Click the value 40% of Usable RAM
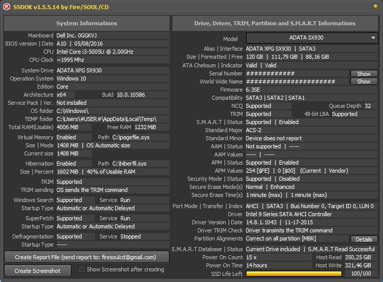This screenshot has height=282, width=383. 111,172
